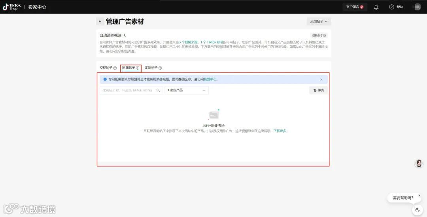Screen dimensions: 427x217
Task: Click the 卖家中心 header text
Action: (37, 7)
